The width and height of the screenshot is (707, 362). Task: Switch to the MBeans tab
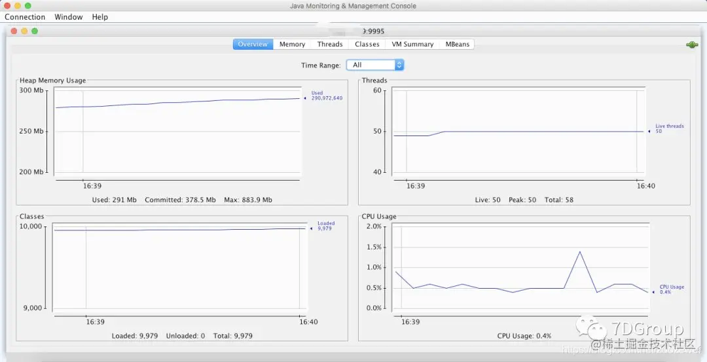coord(457,44)
